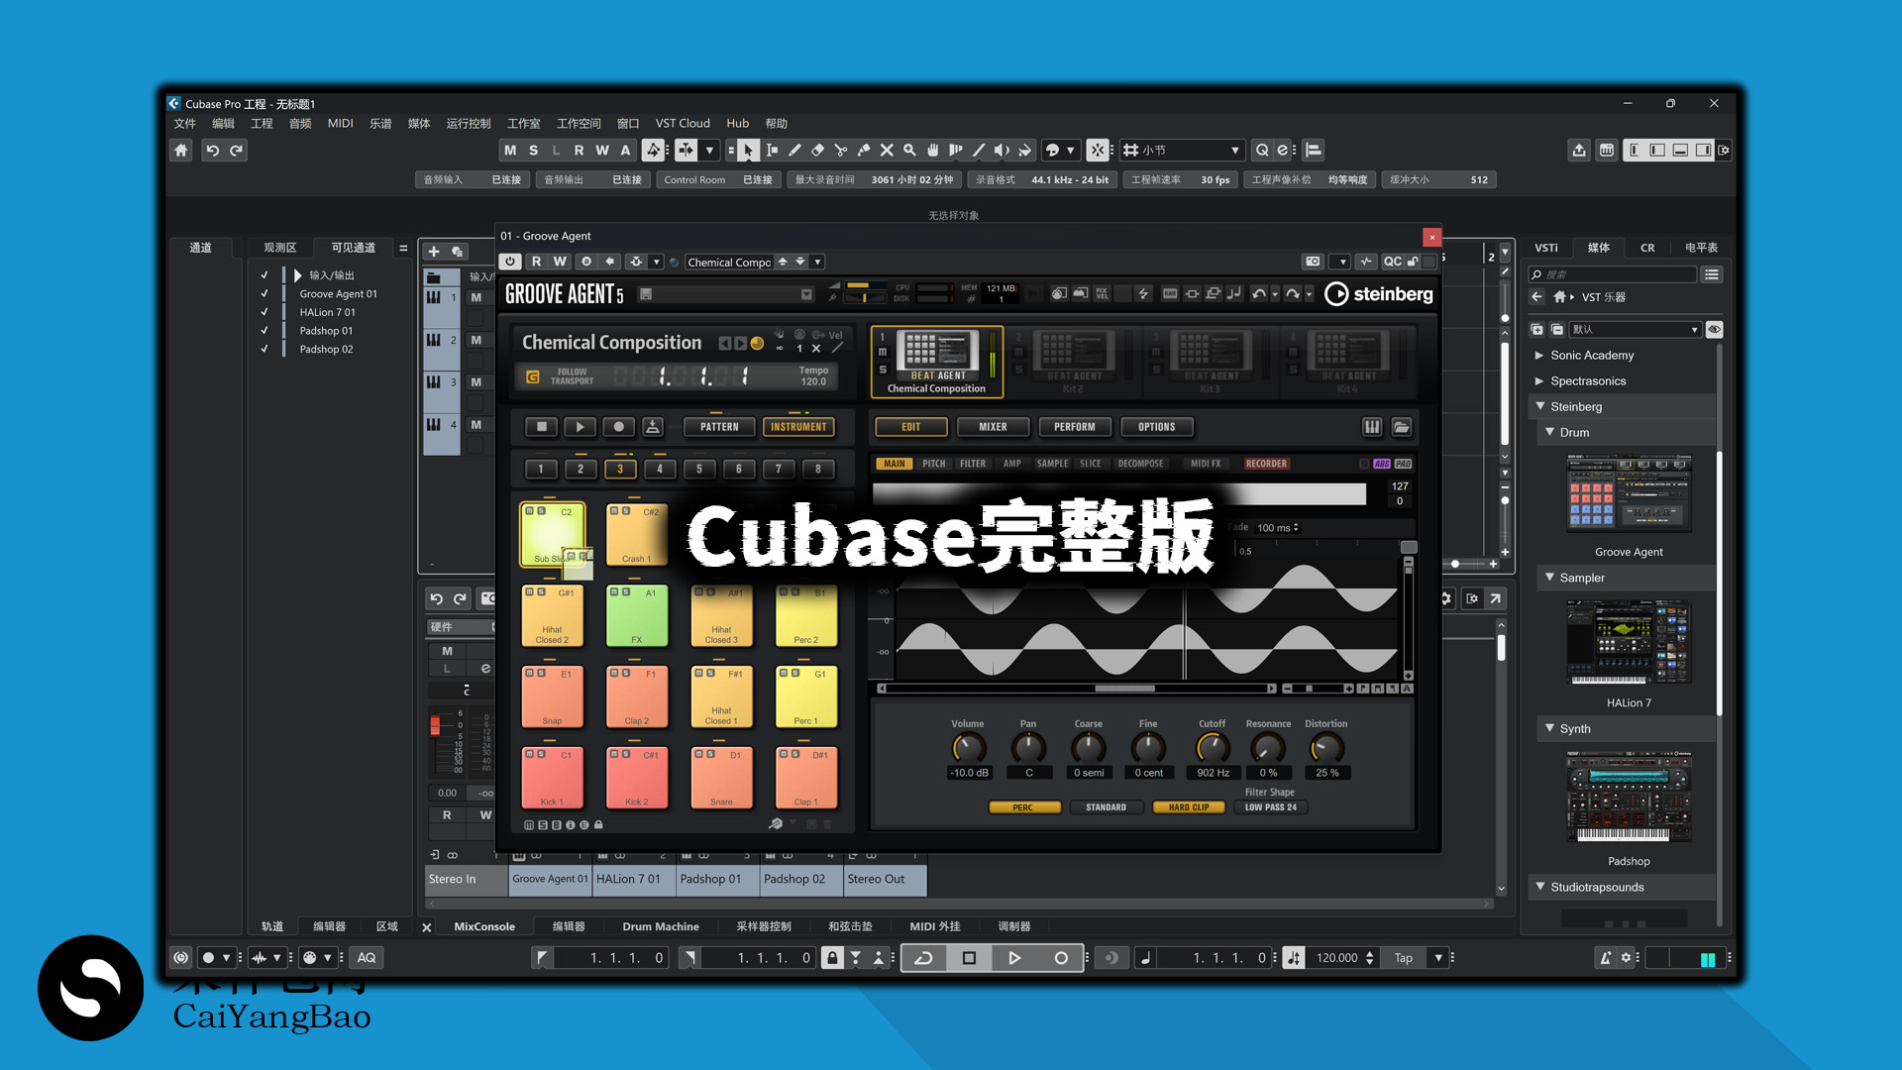1902x1070 pixels.
Task: Click the PERFORM button in Groove Agent
Action: [1075, 426]
